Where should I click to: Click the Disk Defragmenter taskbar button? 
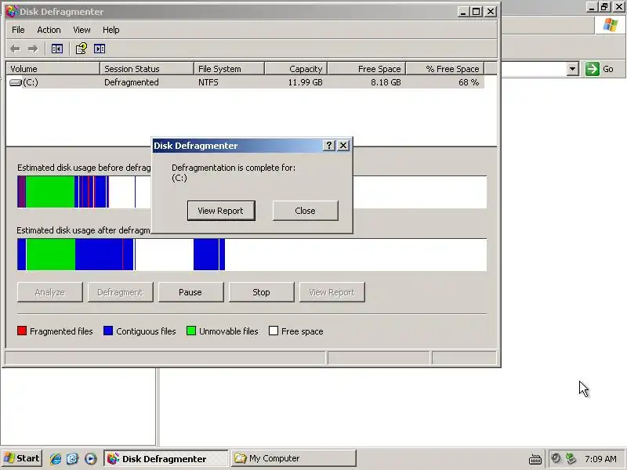[165, 458]
